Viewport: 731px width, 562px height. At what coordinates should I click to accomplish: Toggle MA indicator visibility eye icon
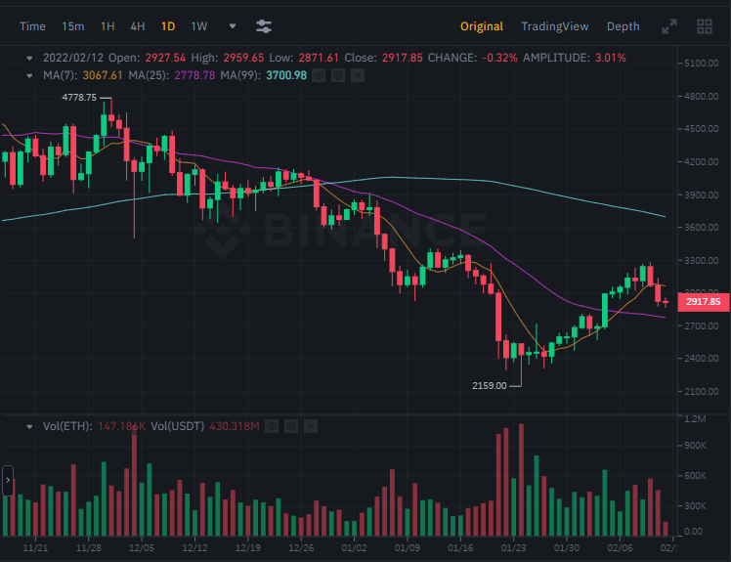(319, 75)
